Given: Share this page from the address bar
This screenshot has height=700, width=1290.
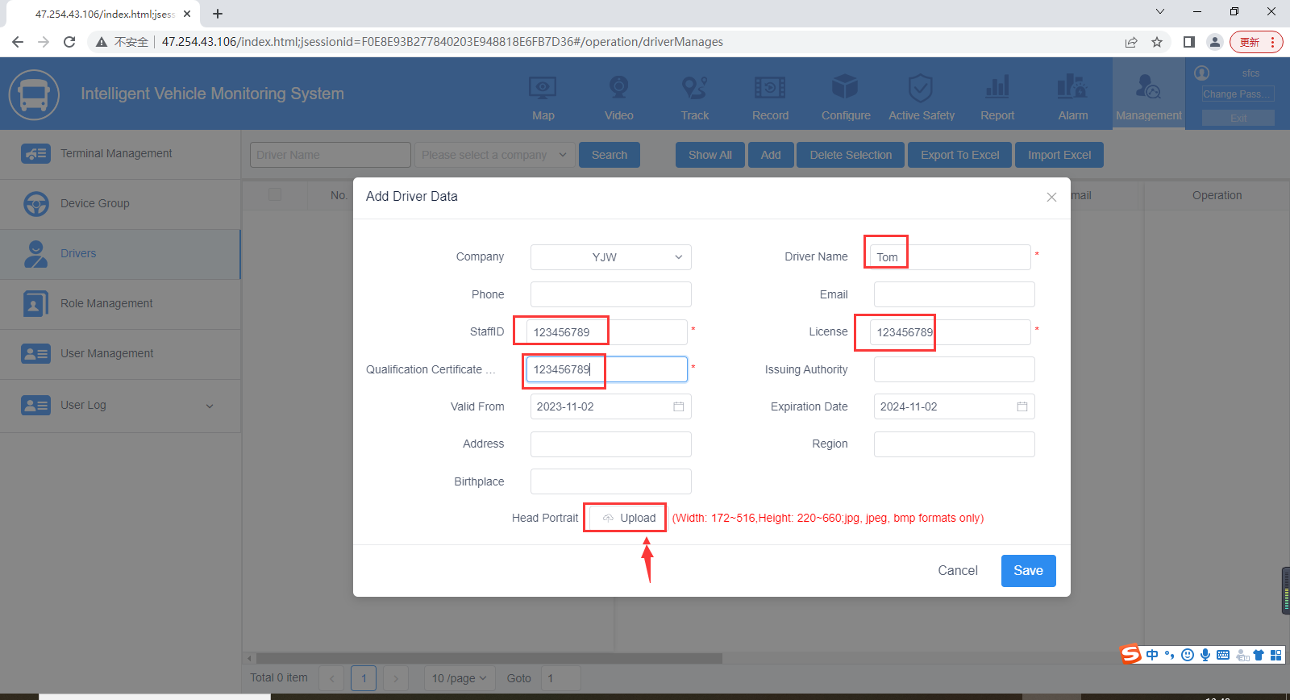Looking at the screenshot, I should click(x=1131, y=42).
